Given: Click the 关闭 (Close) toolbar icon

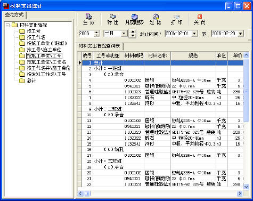Looking at the screenshot, I should tap(199, 19).
